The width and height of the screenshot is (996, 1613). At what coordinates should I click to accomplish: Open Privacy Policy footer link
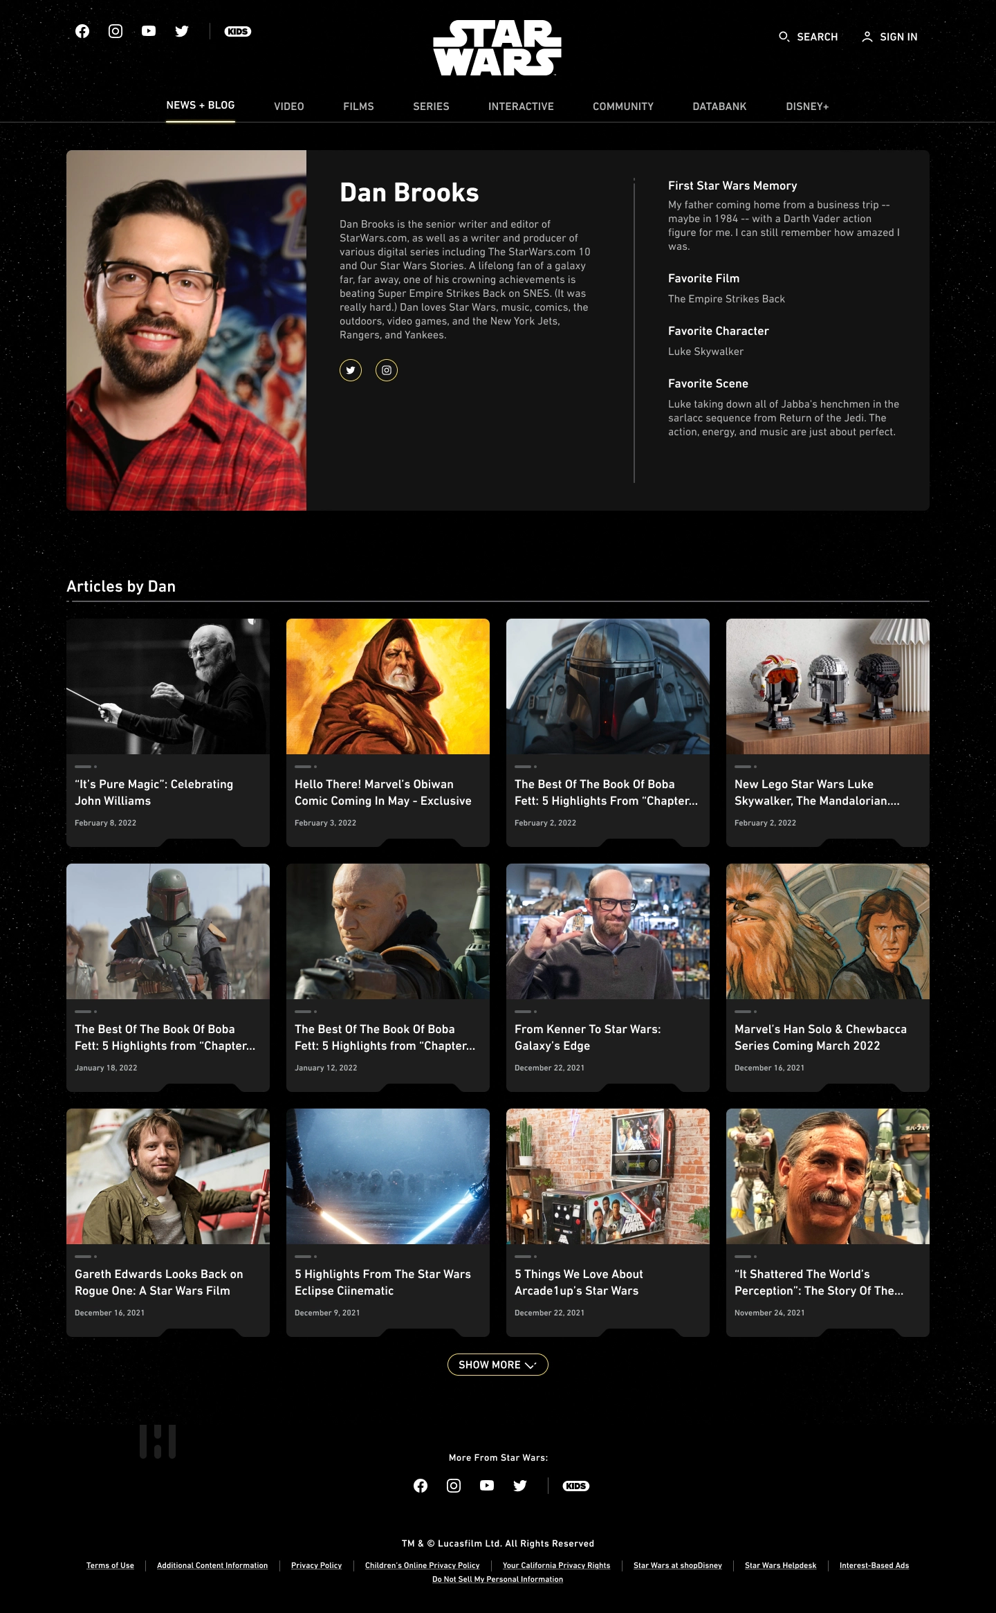[316, 1565]
